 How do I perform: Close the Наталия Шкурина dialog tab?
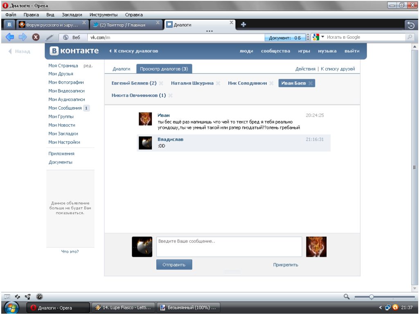click(x=218, y=83)
